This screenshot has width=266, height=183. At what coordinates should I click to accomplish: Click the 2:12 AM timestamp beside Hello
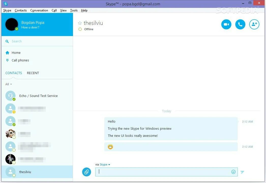(x=247, y=122)
